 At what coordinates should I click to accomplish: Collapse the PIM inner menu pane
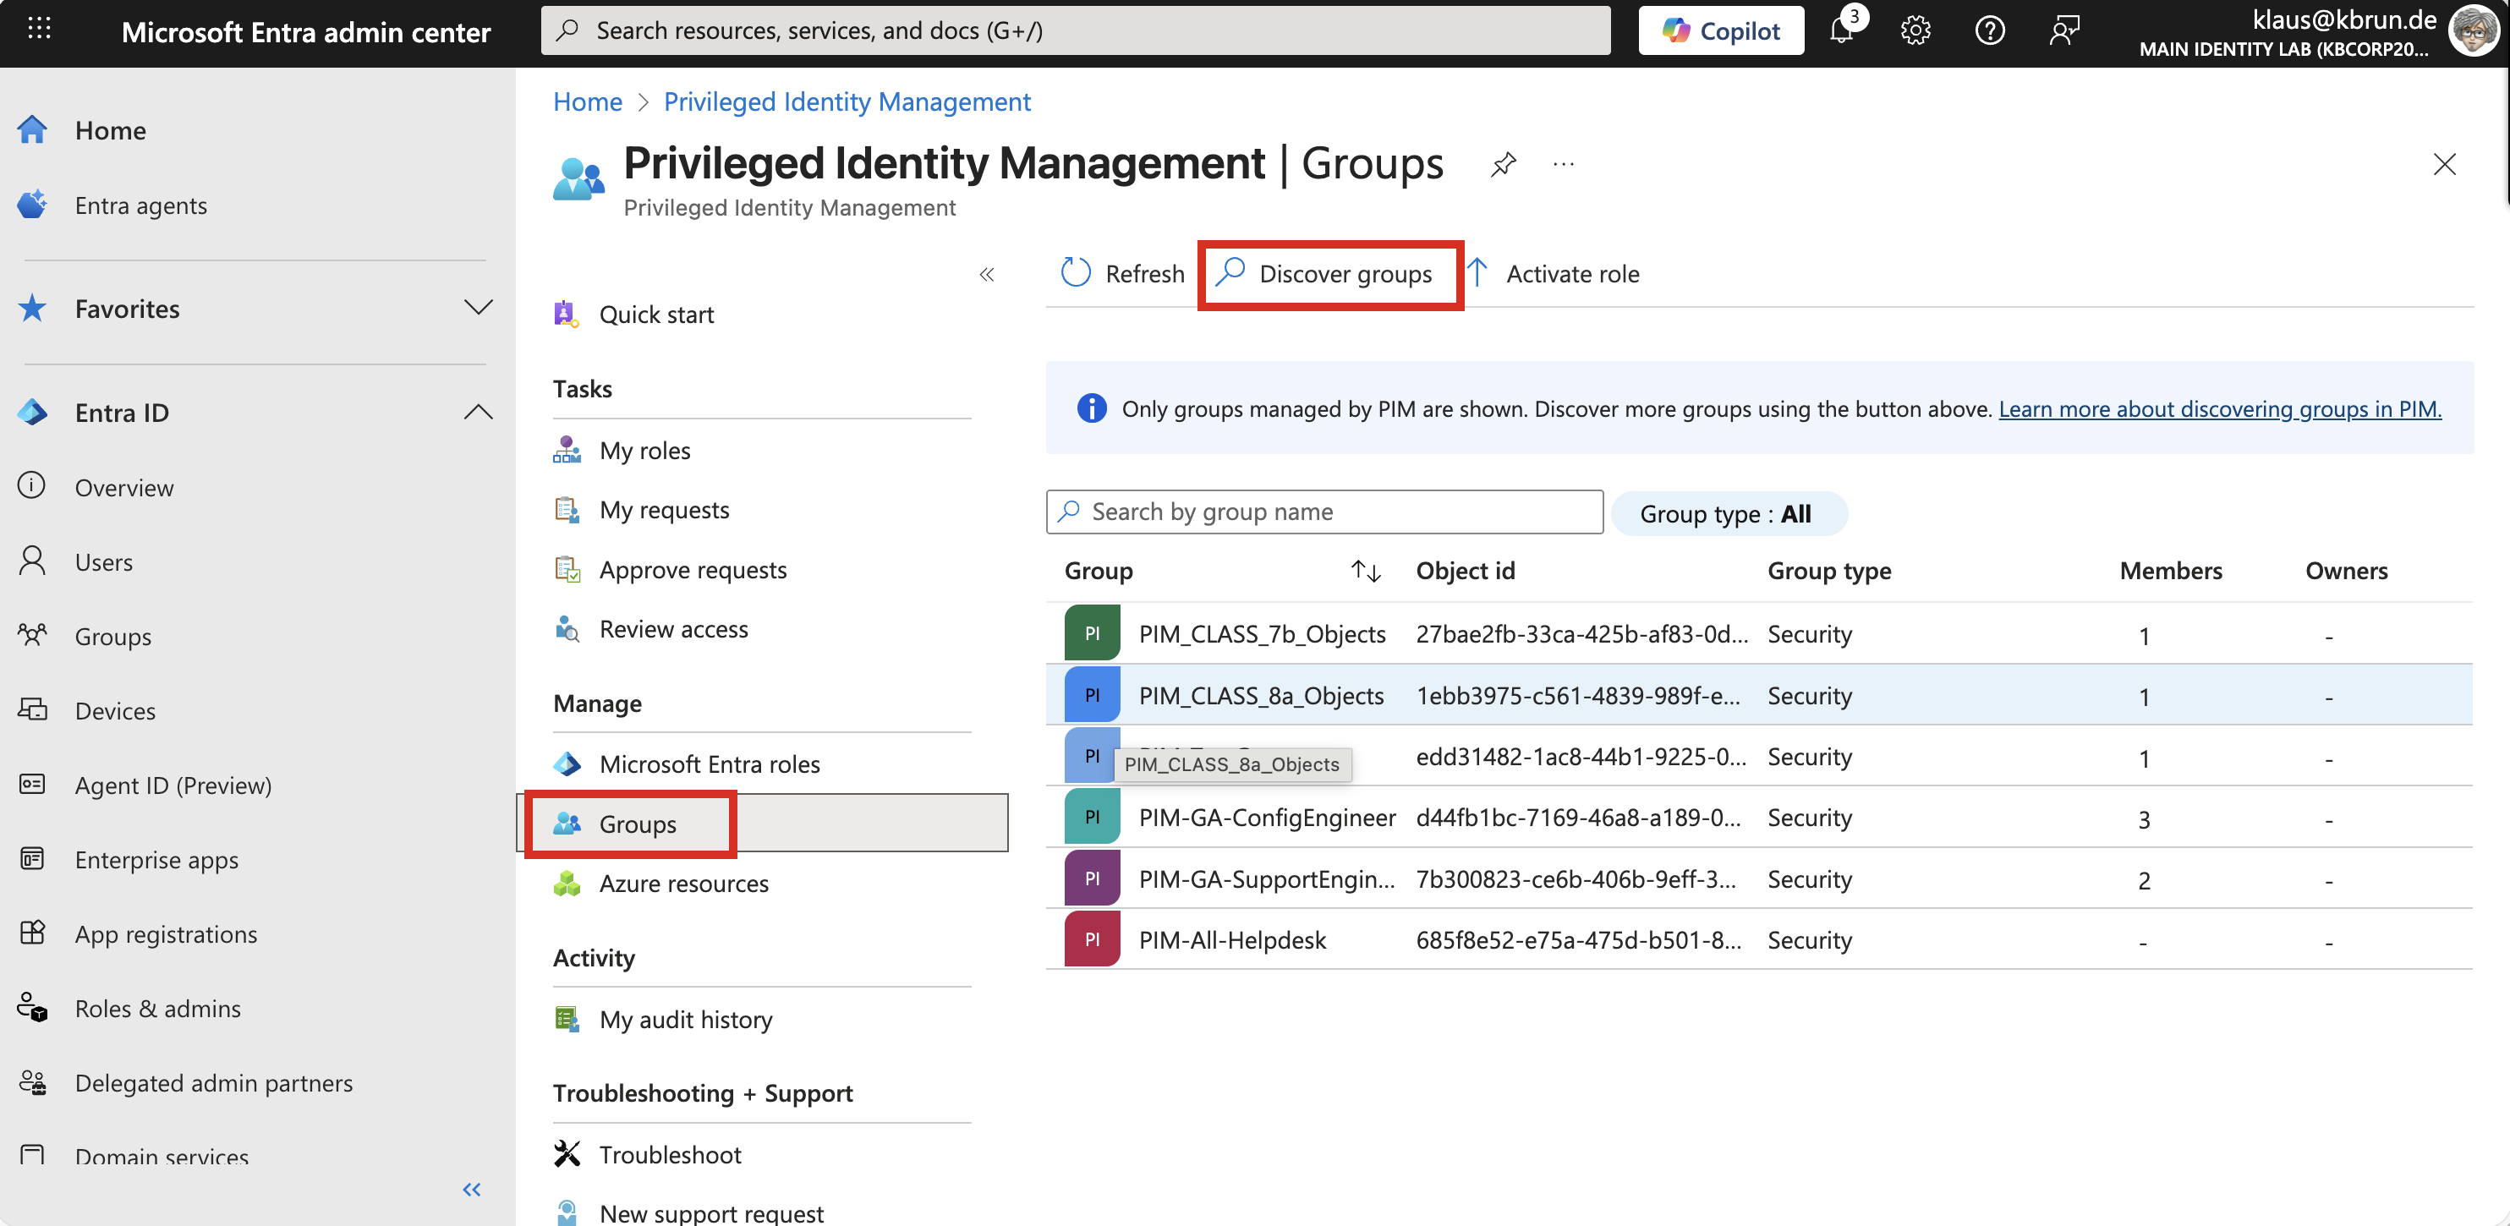[x=986, y=275]
